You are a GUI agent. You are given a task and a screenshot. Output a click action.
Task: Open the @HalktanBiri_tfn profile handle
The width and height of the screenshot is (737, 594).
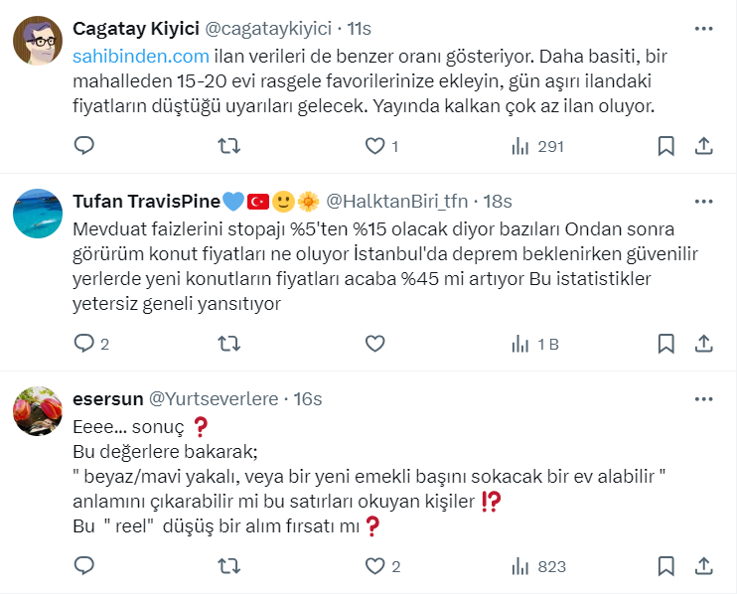tap(397, 202)
